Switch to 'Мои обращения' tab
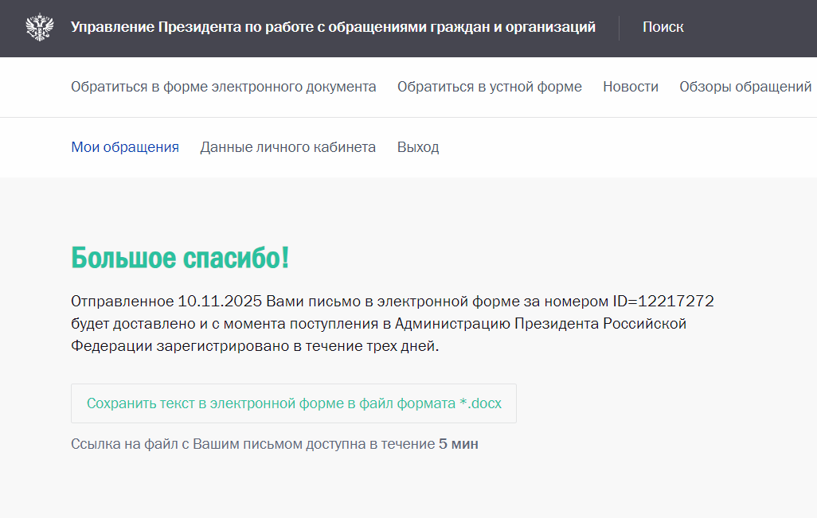Image resolution: width=817 pixels, height=518 pixels. pos(125,147)
